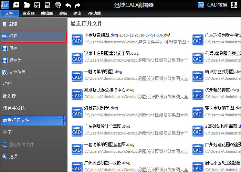The image size is (241, 172).
Task: Open 文件信息 from the sidebar
Action: pos(17,72)
